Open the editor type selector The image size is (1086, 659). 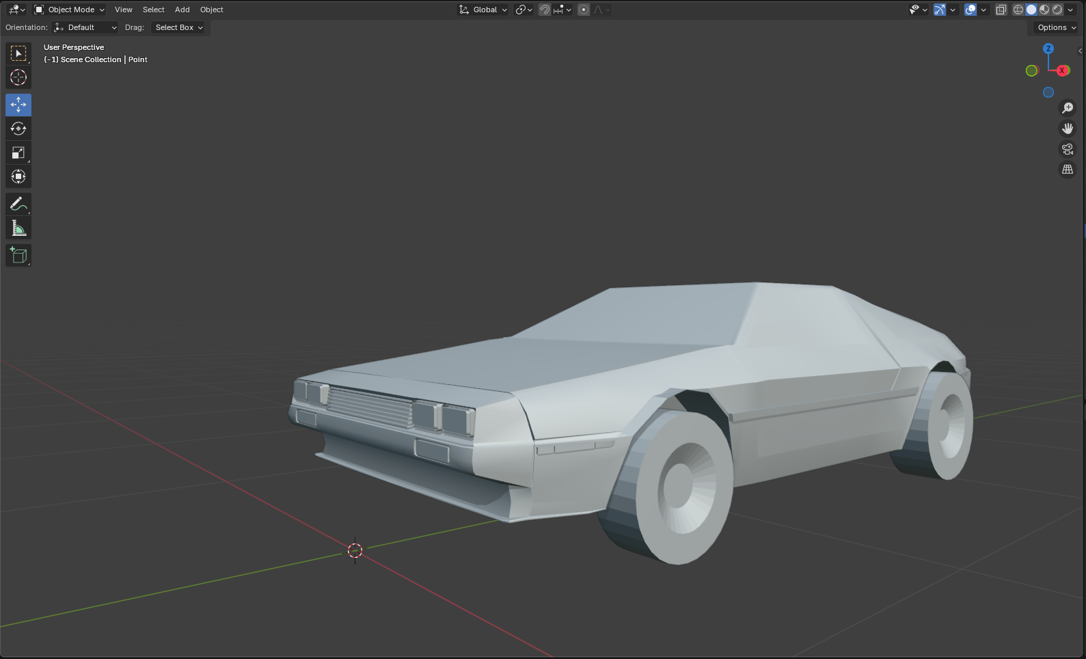pos(16,10)
